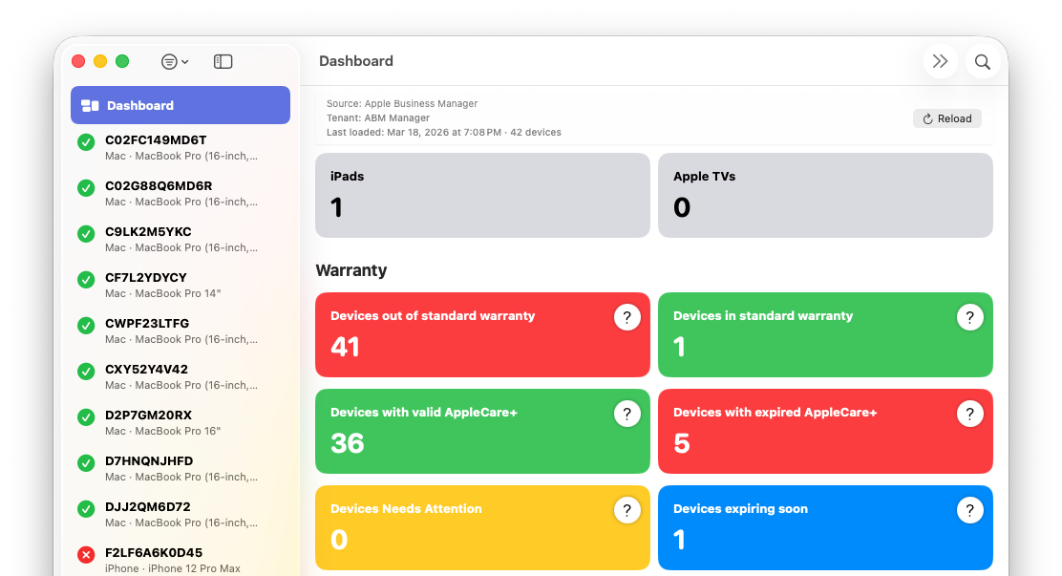Open the Apple TVs summary card
This screenshot has height=576, width=1062.
[x=824, y=196]
